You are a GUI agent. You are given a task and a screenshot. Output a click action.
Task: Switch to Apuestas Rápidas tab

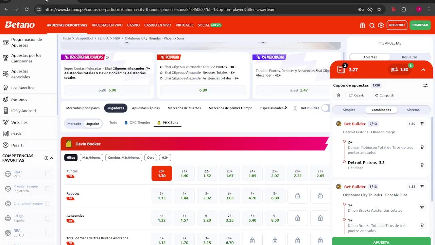tap(146, 108)
